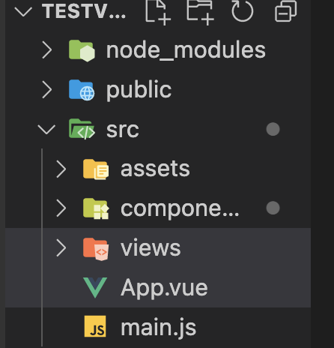Viewport: 334px width, 348px height.
Task: Open the main.js file
Action: [159, 328]
